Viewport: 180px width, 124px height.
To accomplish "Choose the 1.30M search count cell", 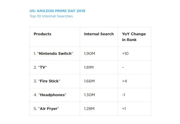I will tap(89, 95).
